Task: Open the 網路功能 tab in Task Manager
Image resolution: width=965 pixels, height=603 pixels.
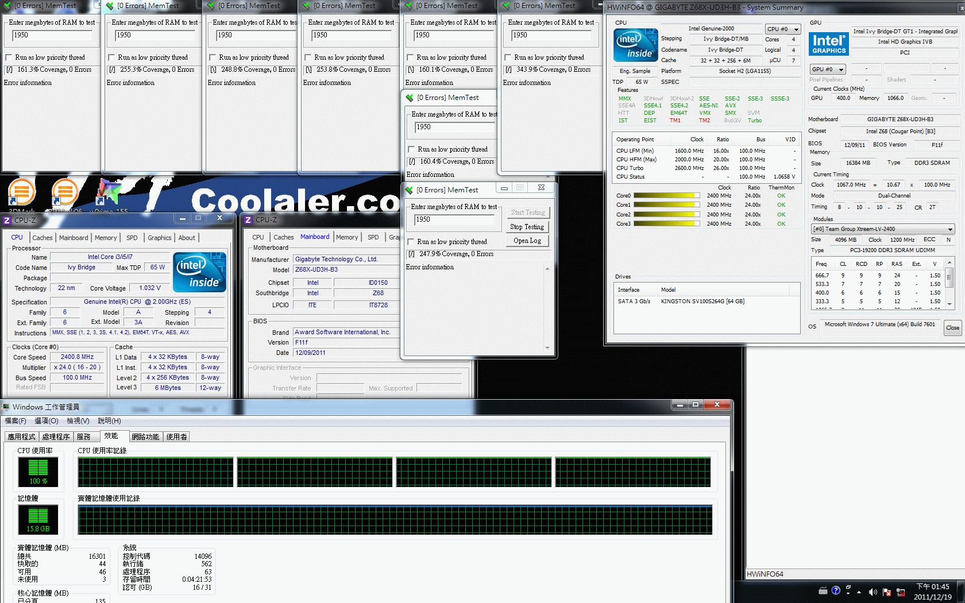Action: tap(145, 437)
